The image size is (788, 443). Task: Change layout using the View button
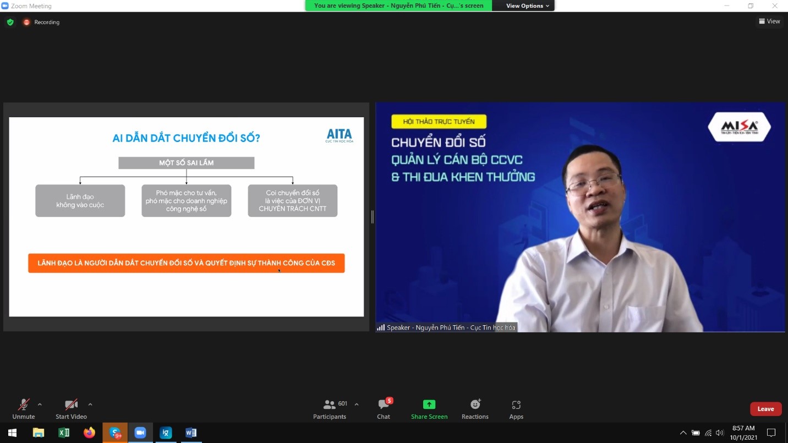coord(769,21)
